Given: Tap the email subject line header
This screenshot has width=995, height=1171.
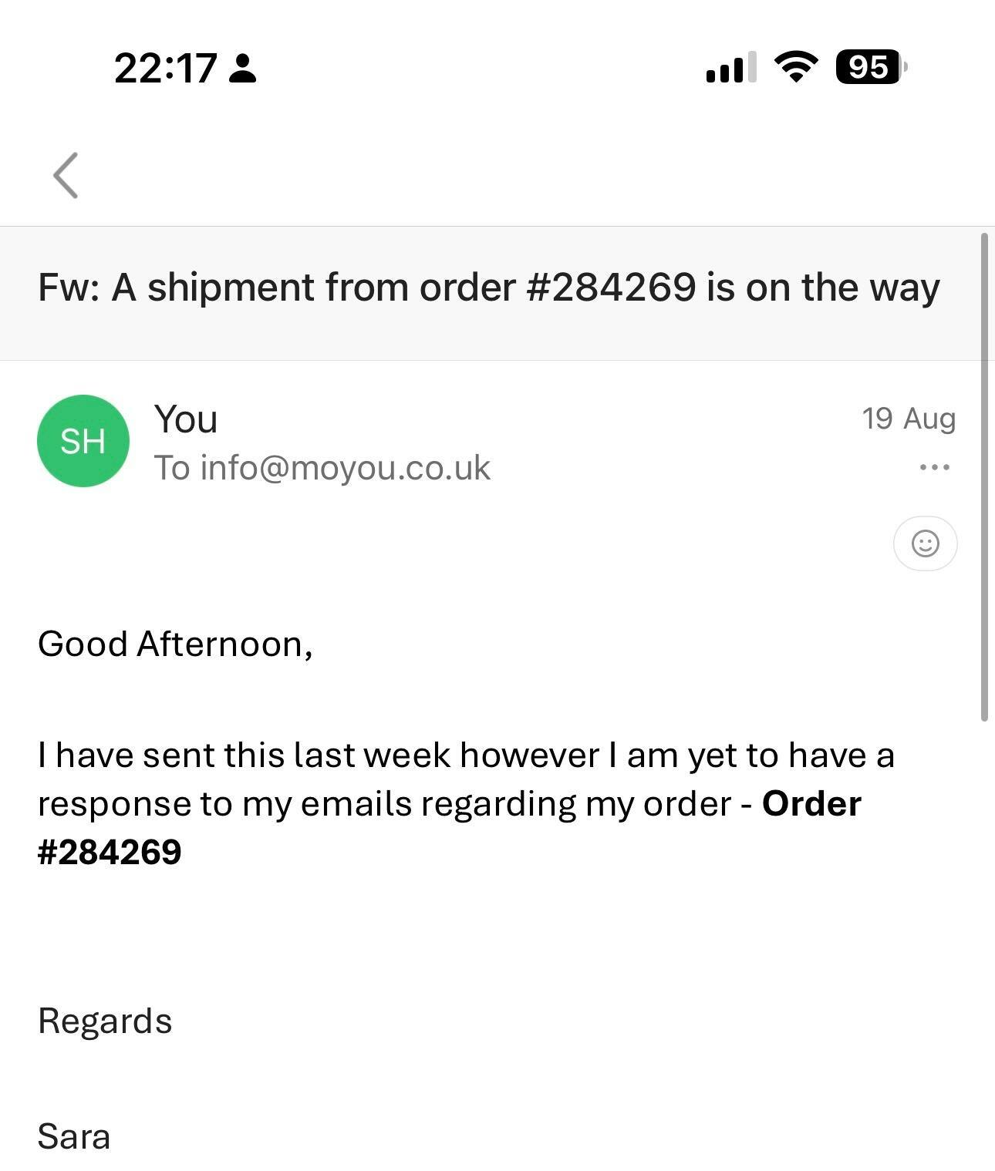Looking at the screenshot, I should coord(489,288).
